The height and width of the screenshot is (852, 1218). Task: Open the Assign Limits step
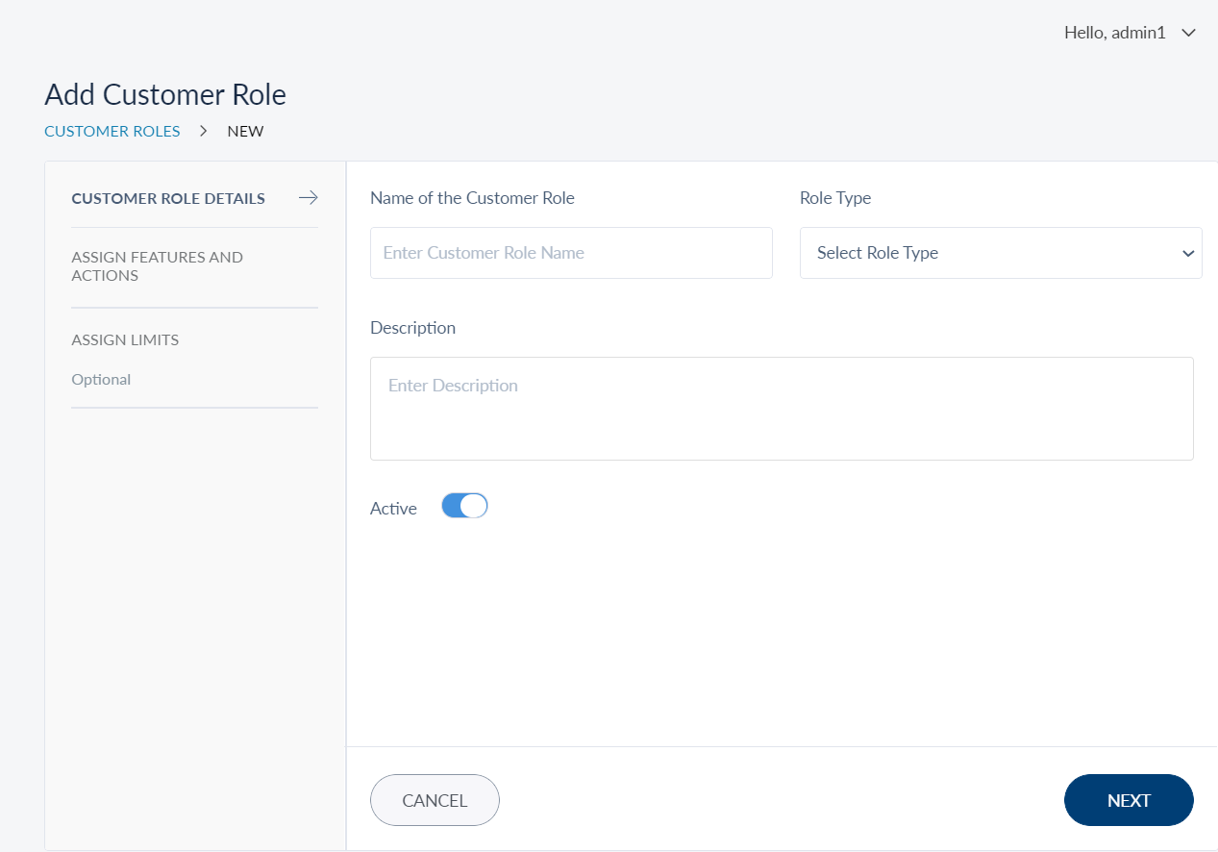tap(125, 340)
